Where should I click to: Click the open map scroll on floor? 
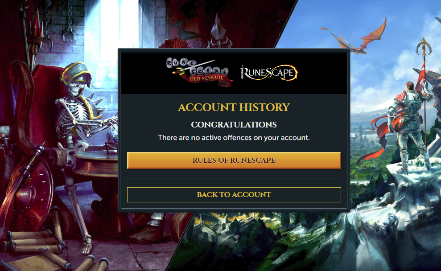tap(31, 263)
